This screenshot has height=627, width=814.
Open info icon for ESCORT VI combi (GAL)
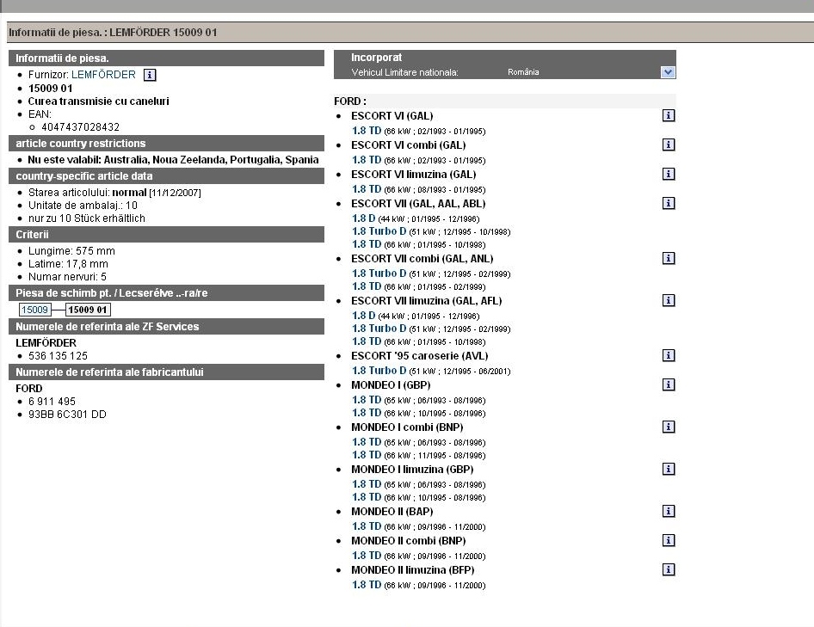click(x=669, y=144)
